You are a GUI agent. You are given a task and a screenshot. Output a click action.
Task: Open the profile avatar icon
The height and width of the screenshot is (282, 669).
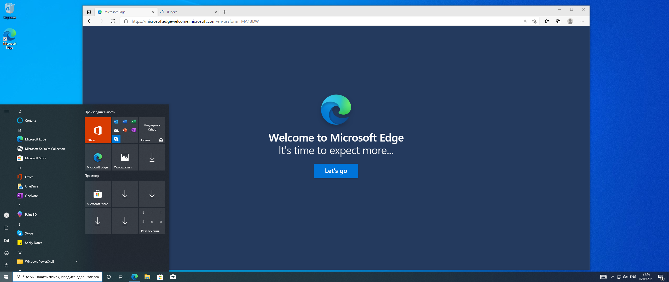coord(570,21)
